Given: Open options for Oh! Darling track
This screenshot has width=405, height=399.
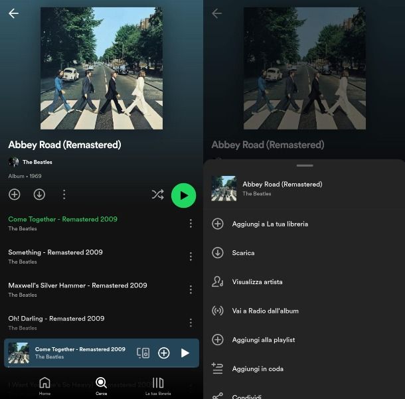Looking at the screenshot, I should [191, 323].
